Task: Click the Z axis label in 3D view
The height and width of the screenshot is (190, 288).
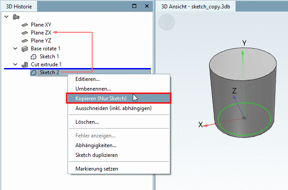Action: pyautogui.click(x=234, y=91)
